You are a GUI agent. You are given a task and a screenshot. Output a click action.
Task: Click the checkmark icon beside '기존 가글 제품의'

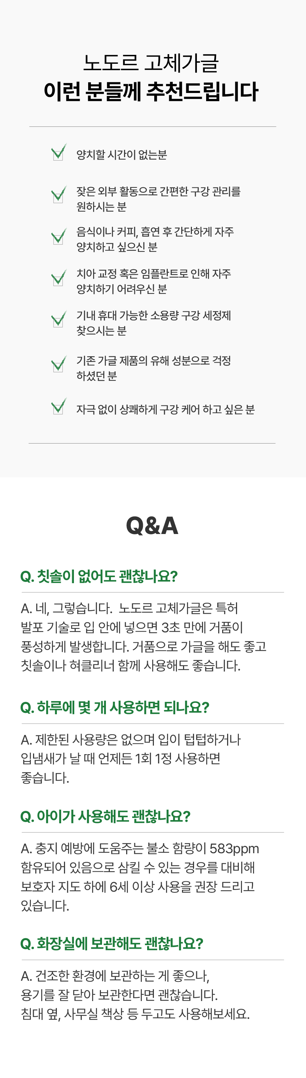tap(58, 364)
